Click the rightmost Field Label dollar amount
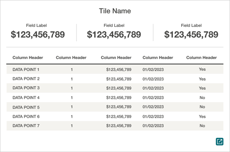The height and width of the screenshot is (152, 230). pyautogui.click(x=191, y=34)
